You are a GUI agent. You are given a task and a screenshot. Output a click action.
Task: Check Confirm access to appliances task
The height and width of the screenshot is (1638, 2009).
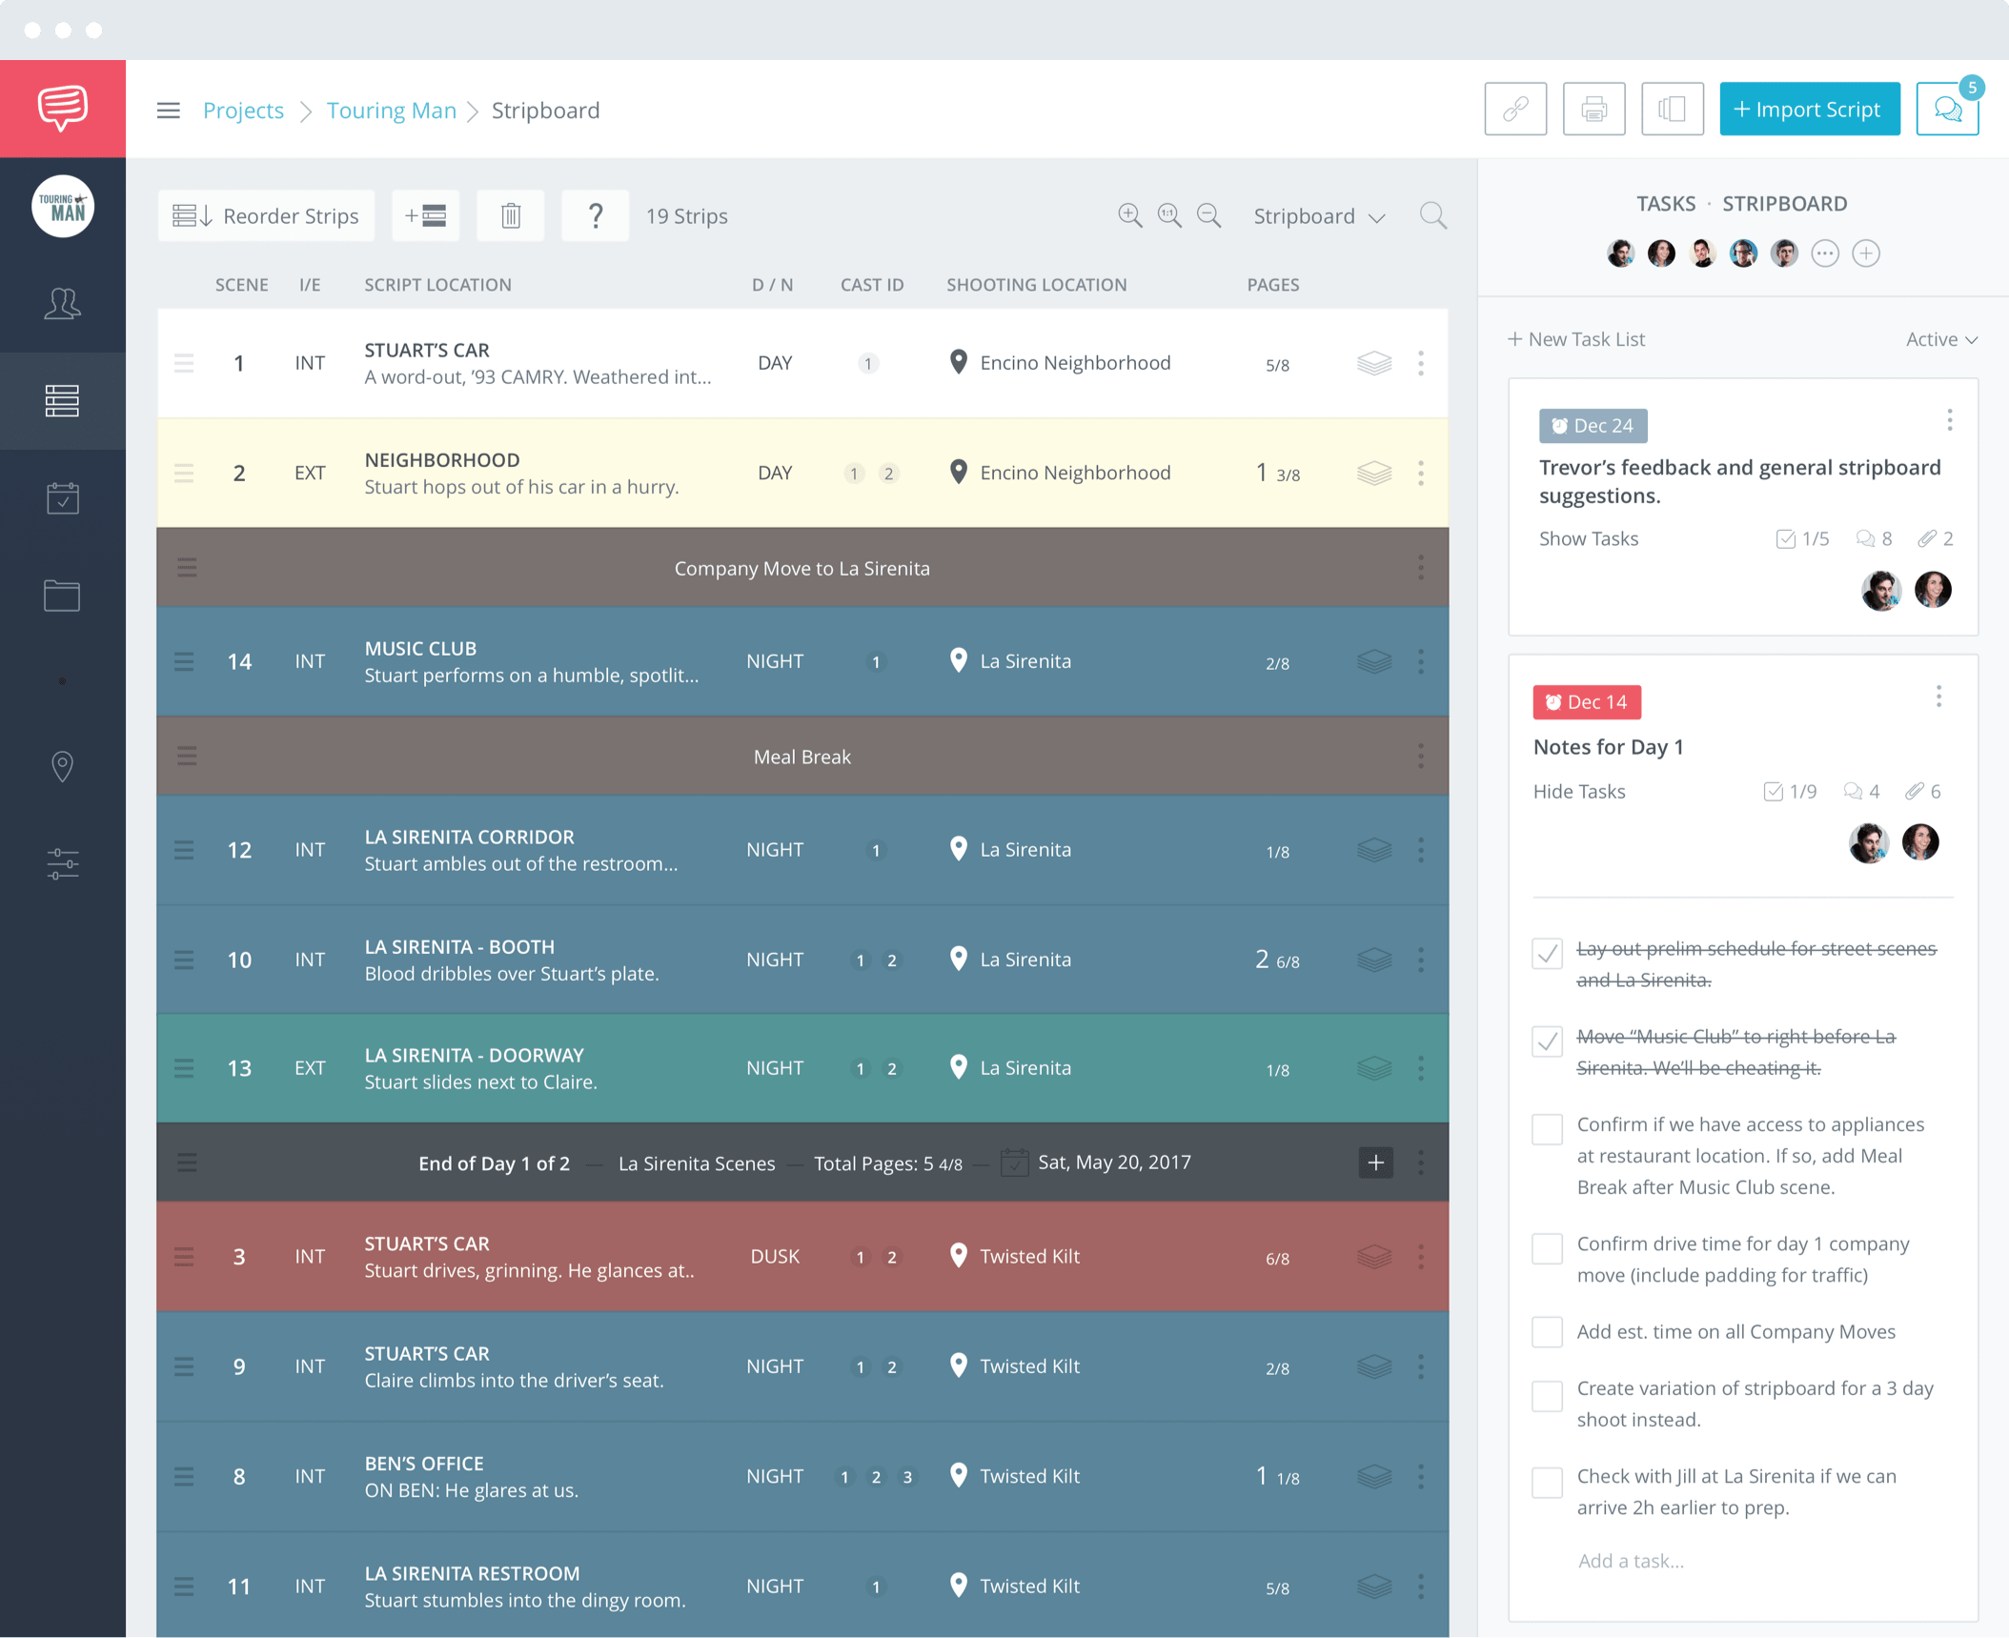coord(1548,1129)
